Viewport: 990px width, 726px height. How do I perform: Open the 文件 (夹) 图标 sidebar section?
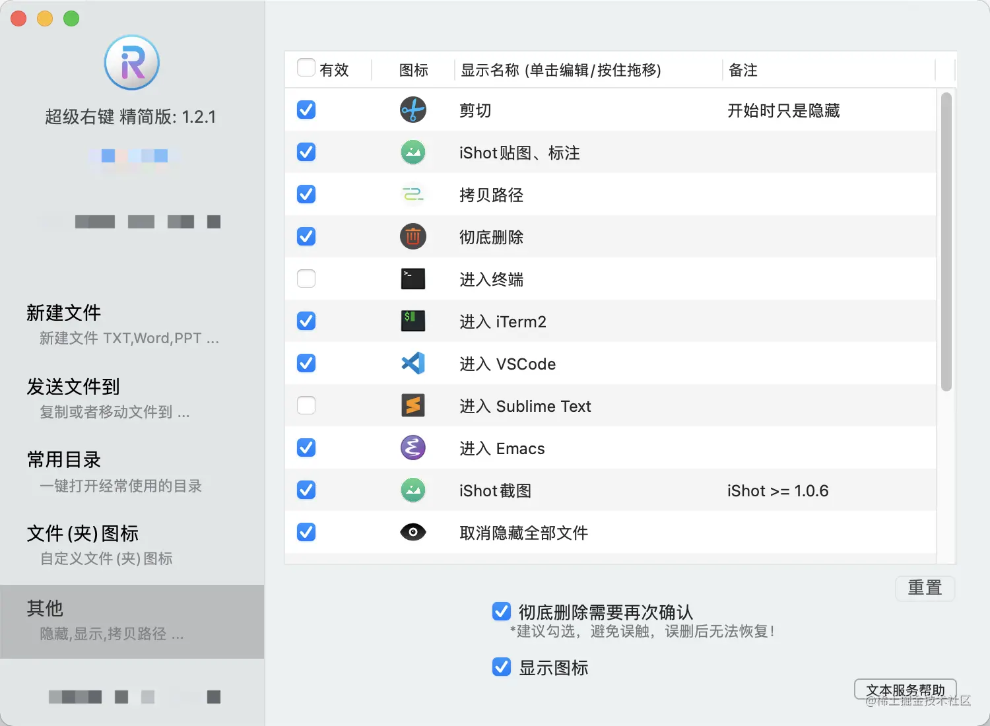(x=132, y=547)
